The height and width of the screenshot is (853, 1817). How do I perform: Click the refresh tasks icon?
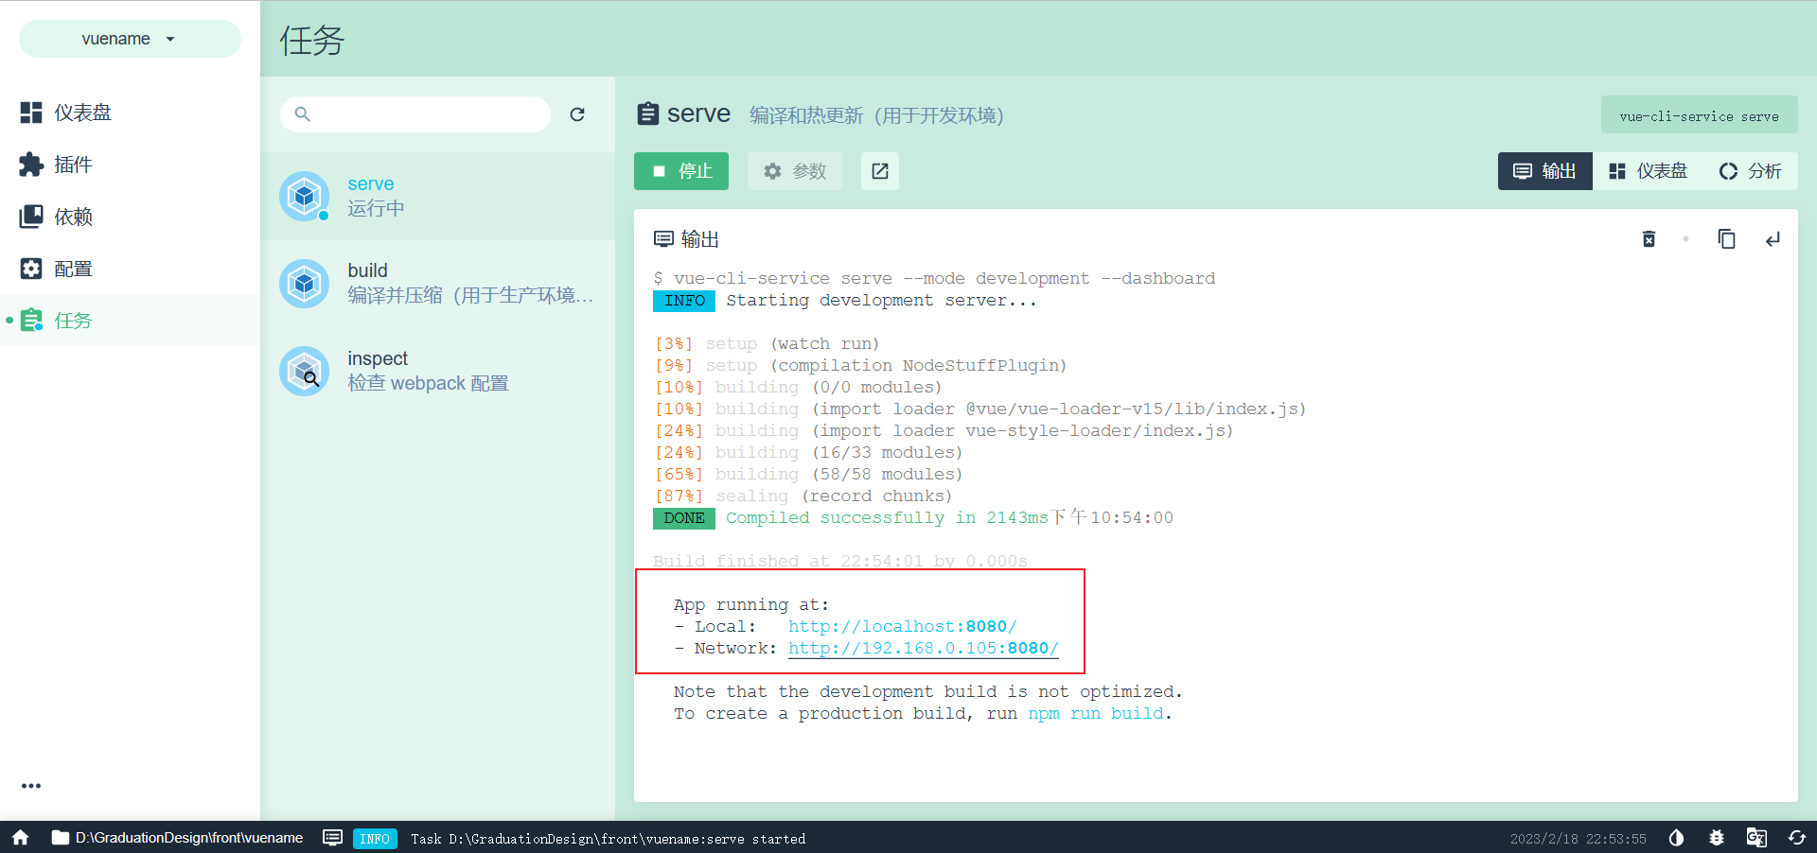(x=577, y=114)
